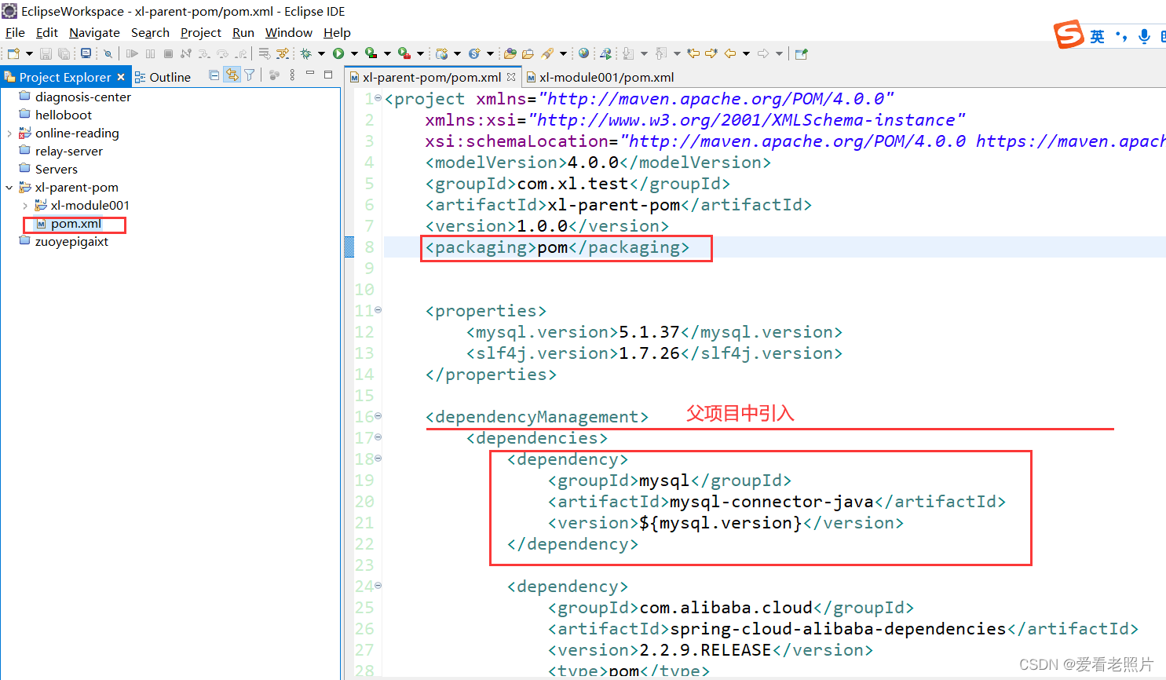Image resolution: width=1166 pixels, height=680 pixels.
Task: Click Collapse All in Project Explorer
Action: tap(214, 75)
